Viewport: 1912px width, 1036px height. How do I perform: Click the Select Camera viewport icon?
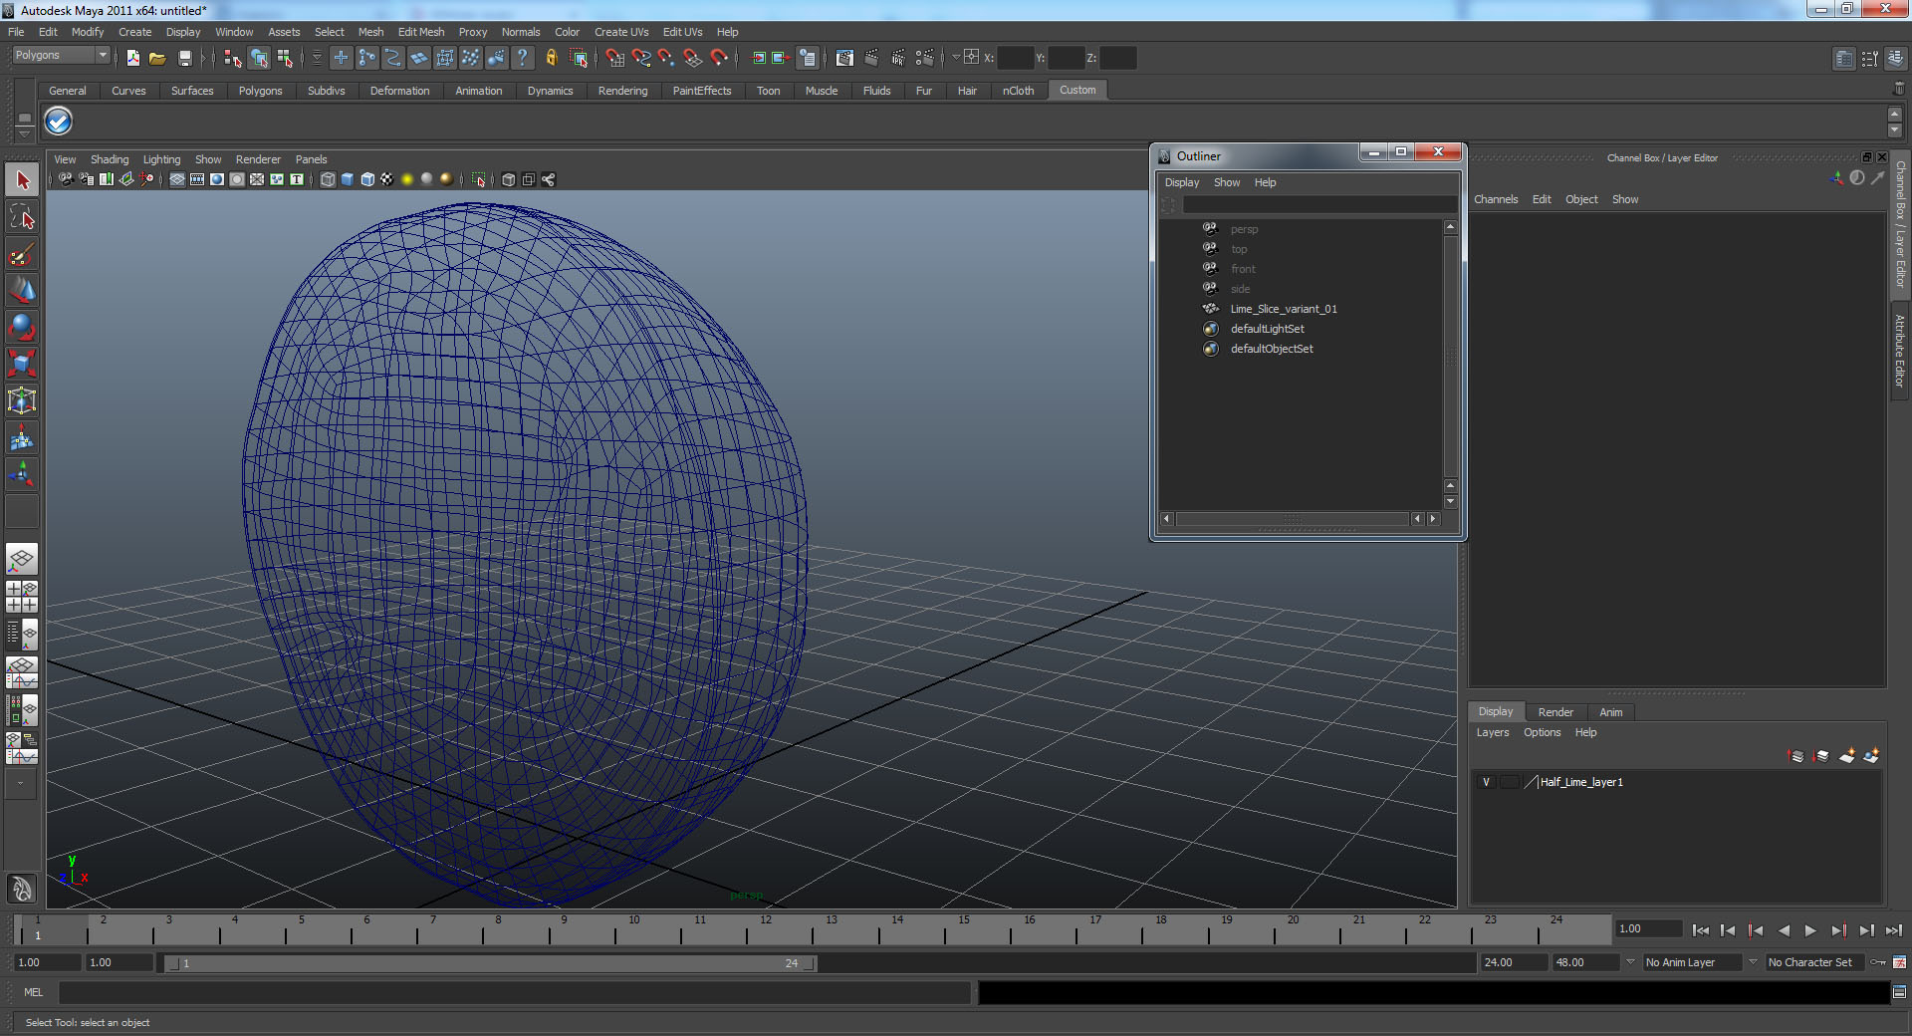(x=66, y=179)
